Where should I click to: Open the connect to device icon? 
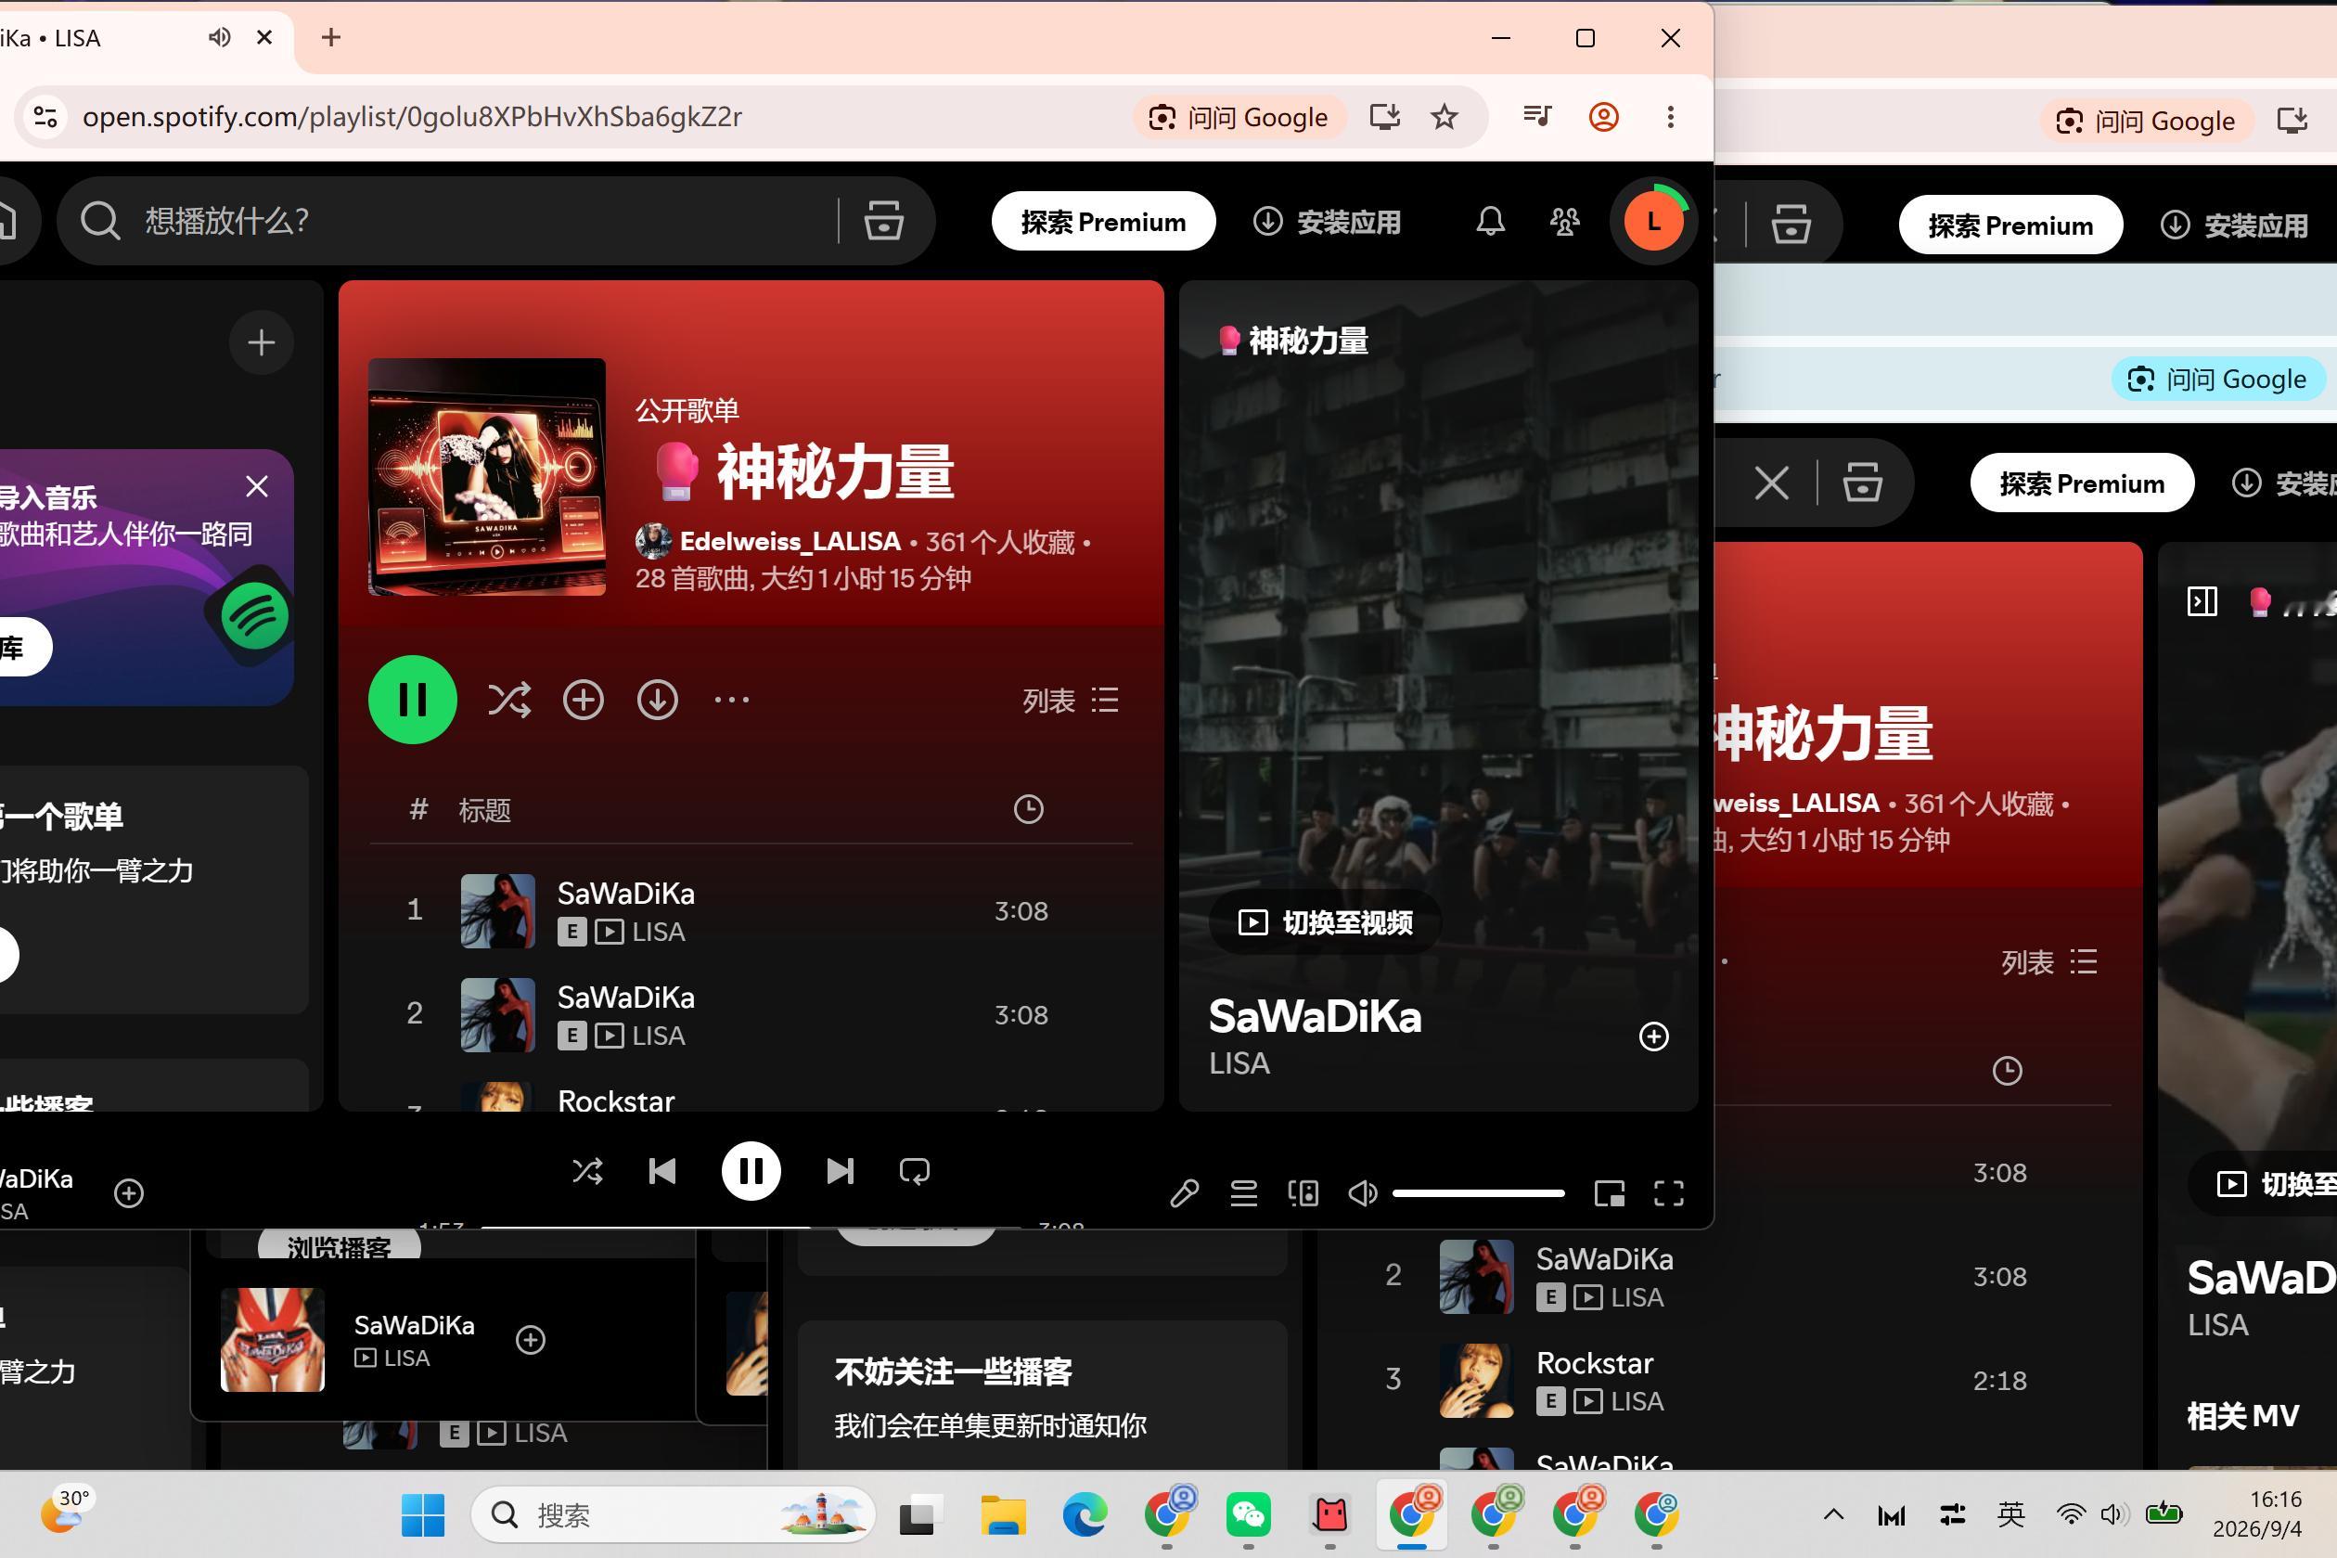tap(1303, 1192)
